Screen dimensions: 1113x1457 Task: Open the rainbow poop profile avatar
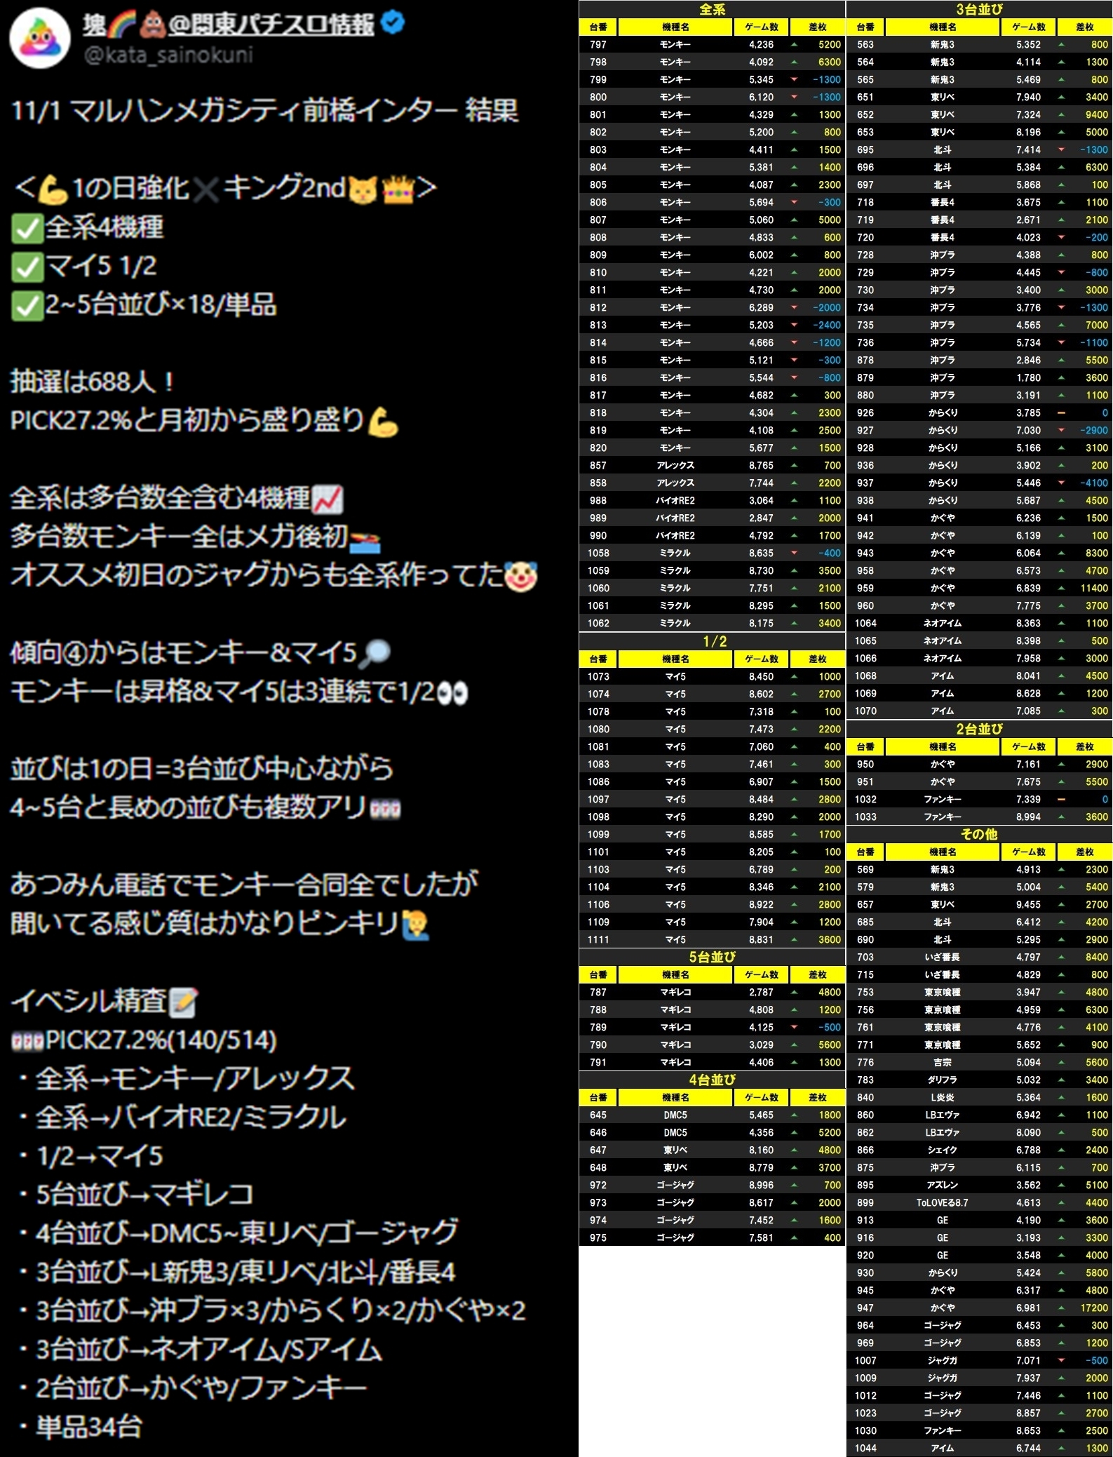tap(39, 37)
